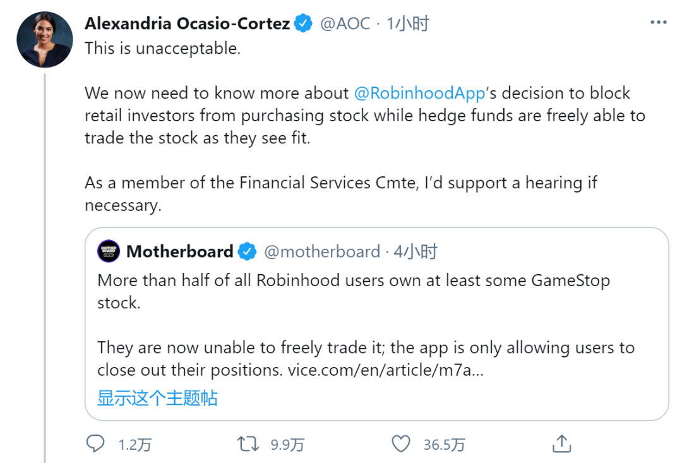Open the @AOC handle link
The width and height of the screenshot is (682, 463).
tap(345, 24)
